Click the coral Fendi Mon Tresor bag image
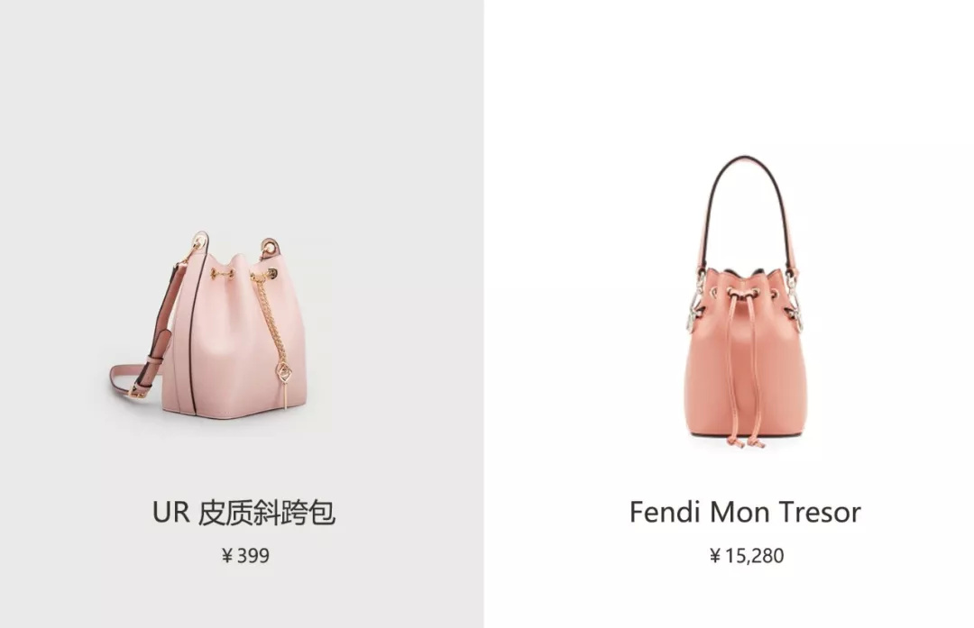 coord(746,302)
